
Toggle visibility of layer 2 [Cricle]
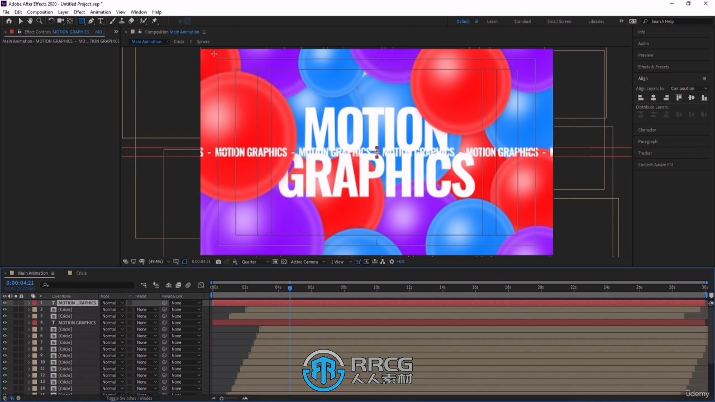coord(5,309)
